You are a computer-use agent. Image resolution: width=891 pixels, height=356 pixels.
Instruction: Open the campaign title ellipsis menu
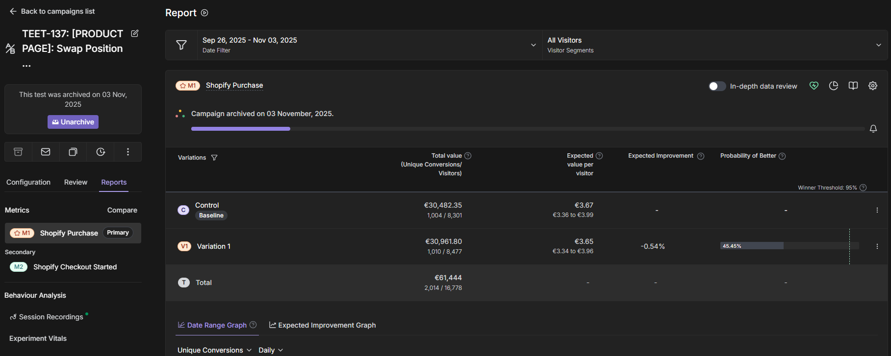(26, 66)
